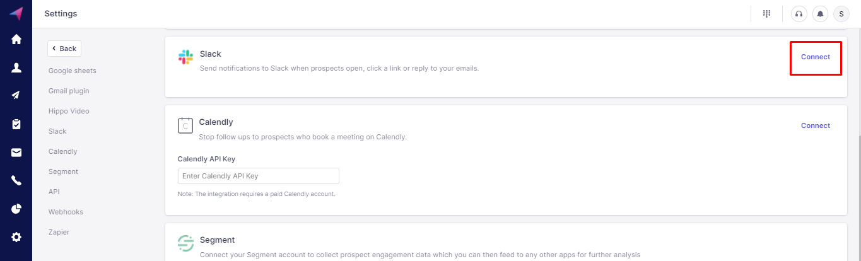Open the envelope Mail icon
Screen dimensions: 861x261
[x=16, y=152]
